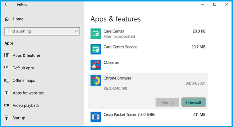Image resolution: width=233 pixels, height=127 pixels.
Task: Go to Home in Settings
Action: [x=18, y=19]
